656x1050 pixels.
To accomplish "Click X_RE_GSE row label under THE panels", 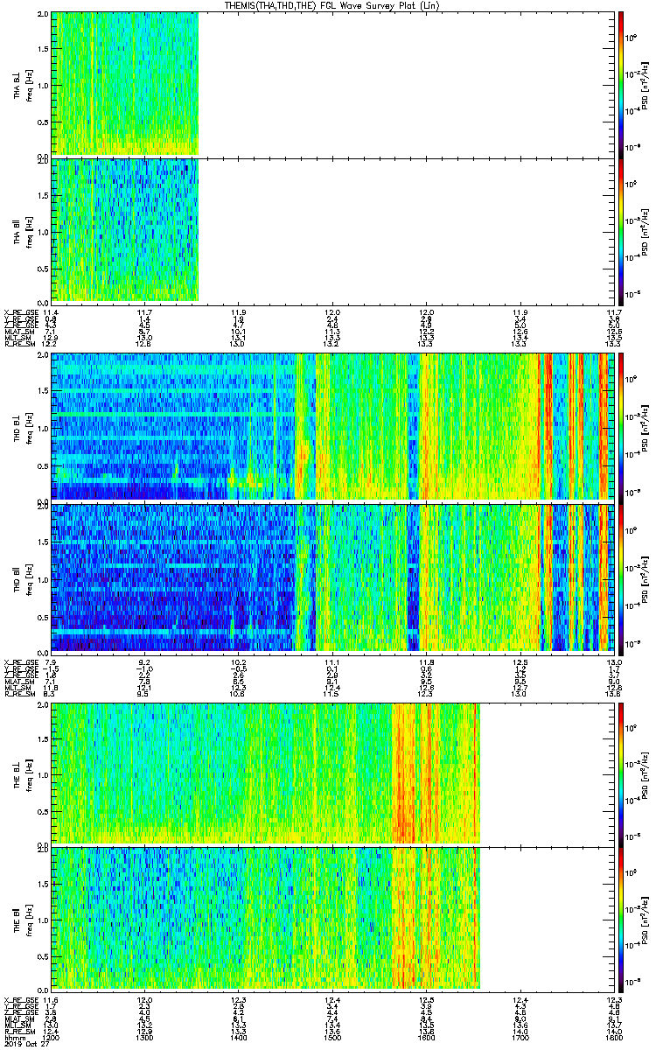I will click(x=21, y=1000).
